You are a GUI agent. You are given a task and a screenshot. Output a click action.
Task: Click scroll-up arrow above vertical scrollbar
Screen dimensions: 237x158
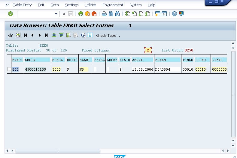233,43
